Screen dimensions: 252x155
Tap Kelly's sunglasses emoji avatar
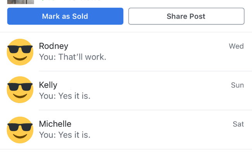20,90
